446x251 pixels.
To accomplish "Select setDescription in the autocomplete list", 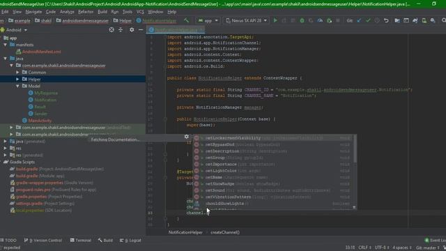I will click(x=273, y=151).
